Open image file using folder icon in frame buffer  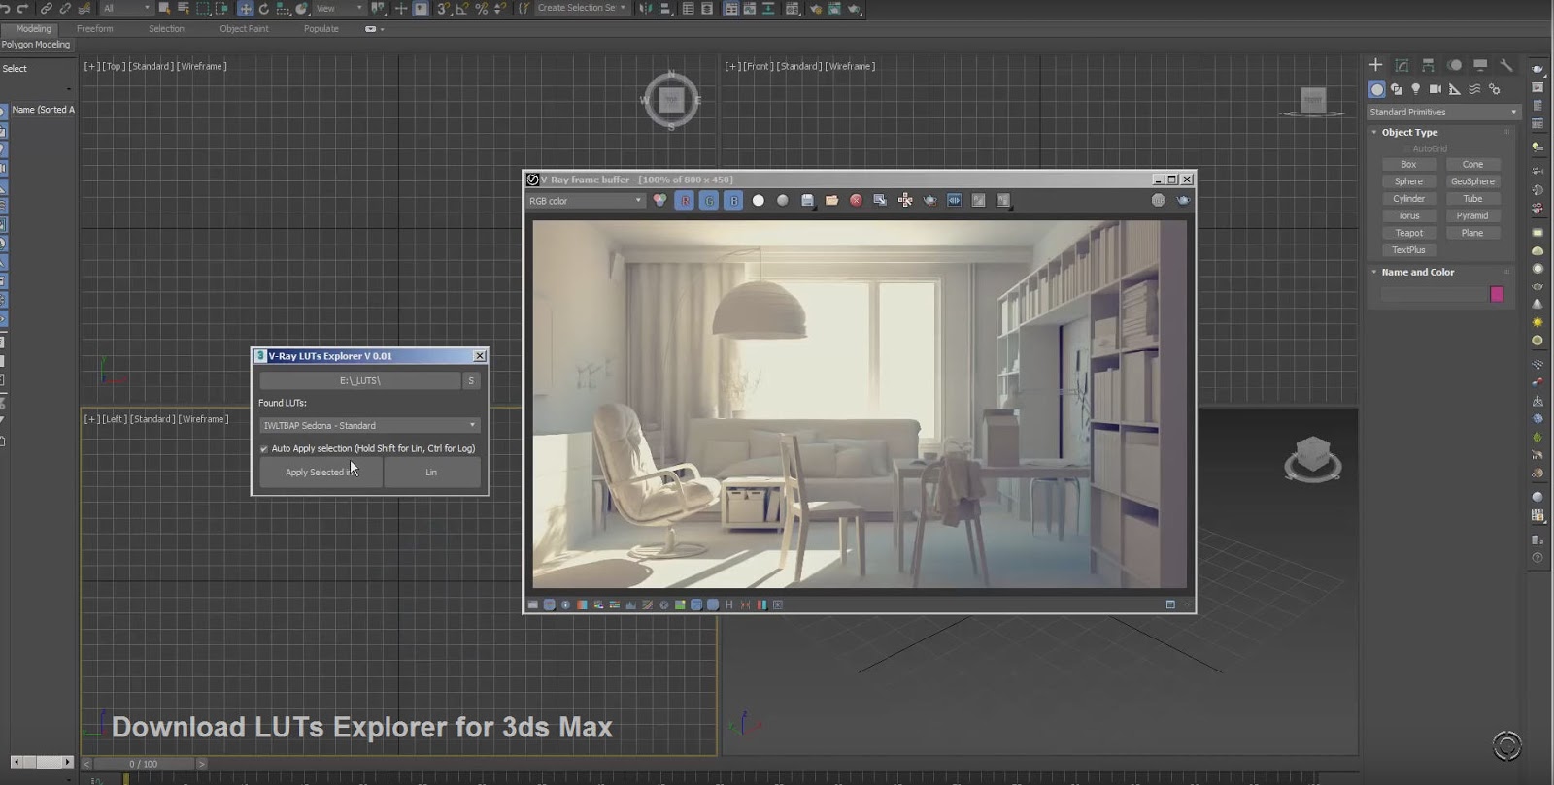point(831,201)
